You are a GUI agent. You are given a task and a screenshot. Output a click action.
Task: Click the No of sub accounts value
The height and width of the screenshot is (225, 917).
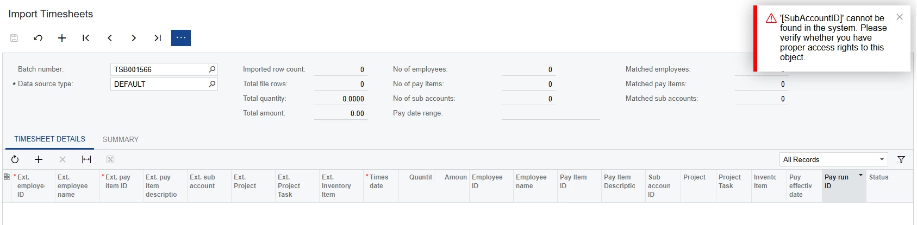528,99
